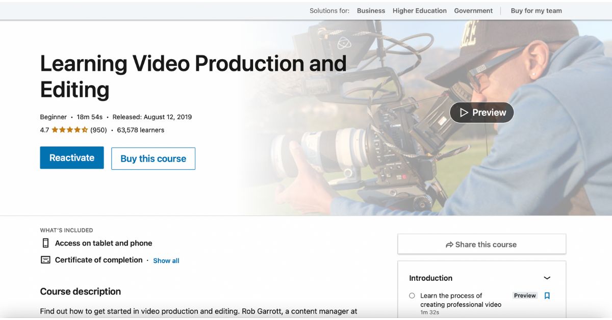Share this course with others
Image resolution: width=612 pixels, height=320 pixels.
pos(481,244)
